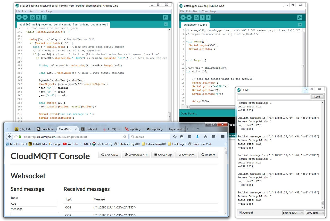The width and height of the screenshot is (330, 221).
Task: Click Save sketch icon in esp8266 window
Action: coord(44,17)
